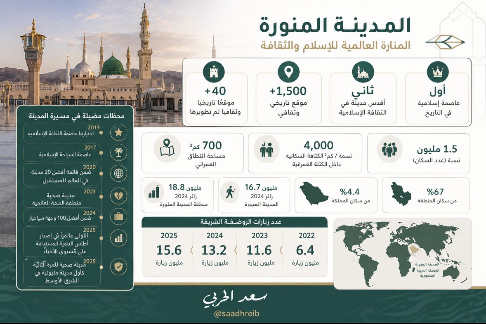Click the سعد الحربي calligraphy signature

coord(235,298)
